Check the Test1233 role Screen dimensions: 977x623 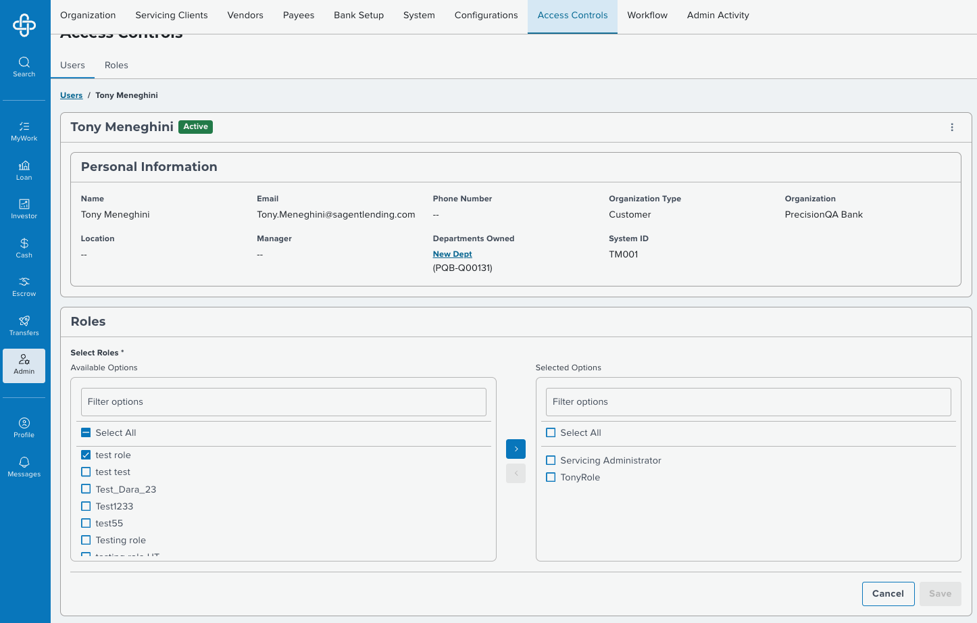86,506
